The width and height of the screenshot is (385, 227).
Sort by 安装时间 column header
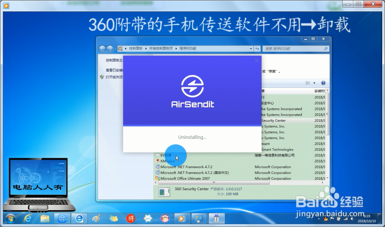319,91
